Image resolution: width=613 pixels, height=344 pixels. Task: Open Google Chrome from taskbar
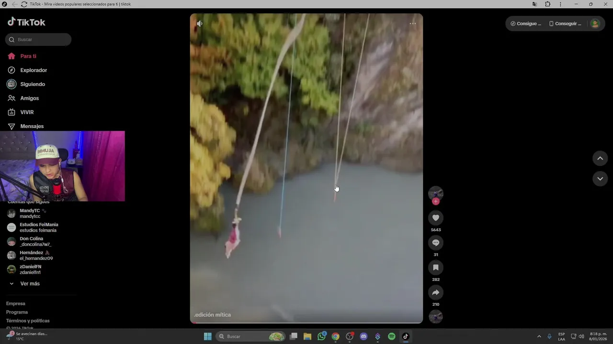pos(335,336)
